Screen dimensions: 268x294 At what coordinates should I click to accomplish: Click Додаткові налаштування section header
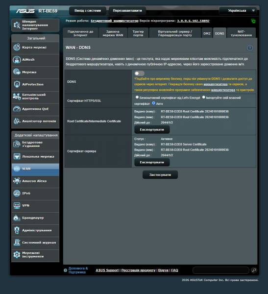(36, 135)
